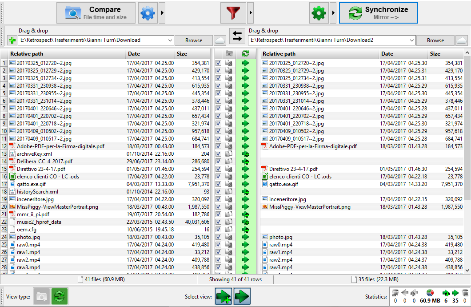
Task: Click sync action column header icon
Action: coord(245,54)
